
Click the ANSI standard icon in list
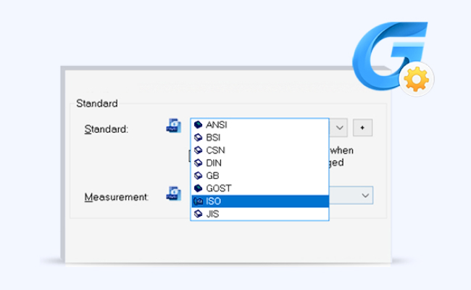[x=198, y=124]
